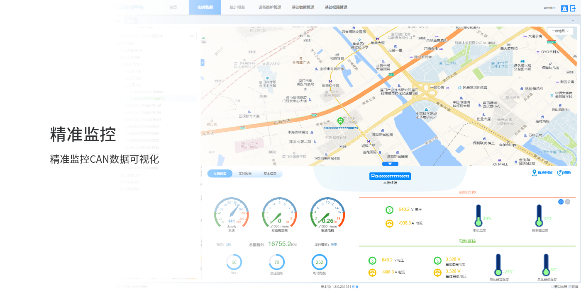The height and width of the screenshot is (290, 581).
Task: Click the 单体最低温度 thermometer
Action: pyautogui.click(x=546, y=265)
